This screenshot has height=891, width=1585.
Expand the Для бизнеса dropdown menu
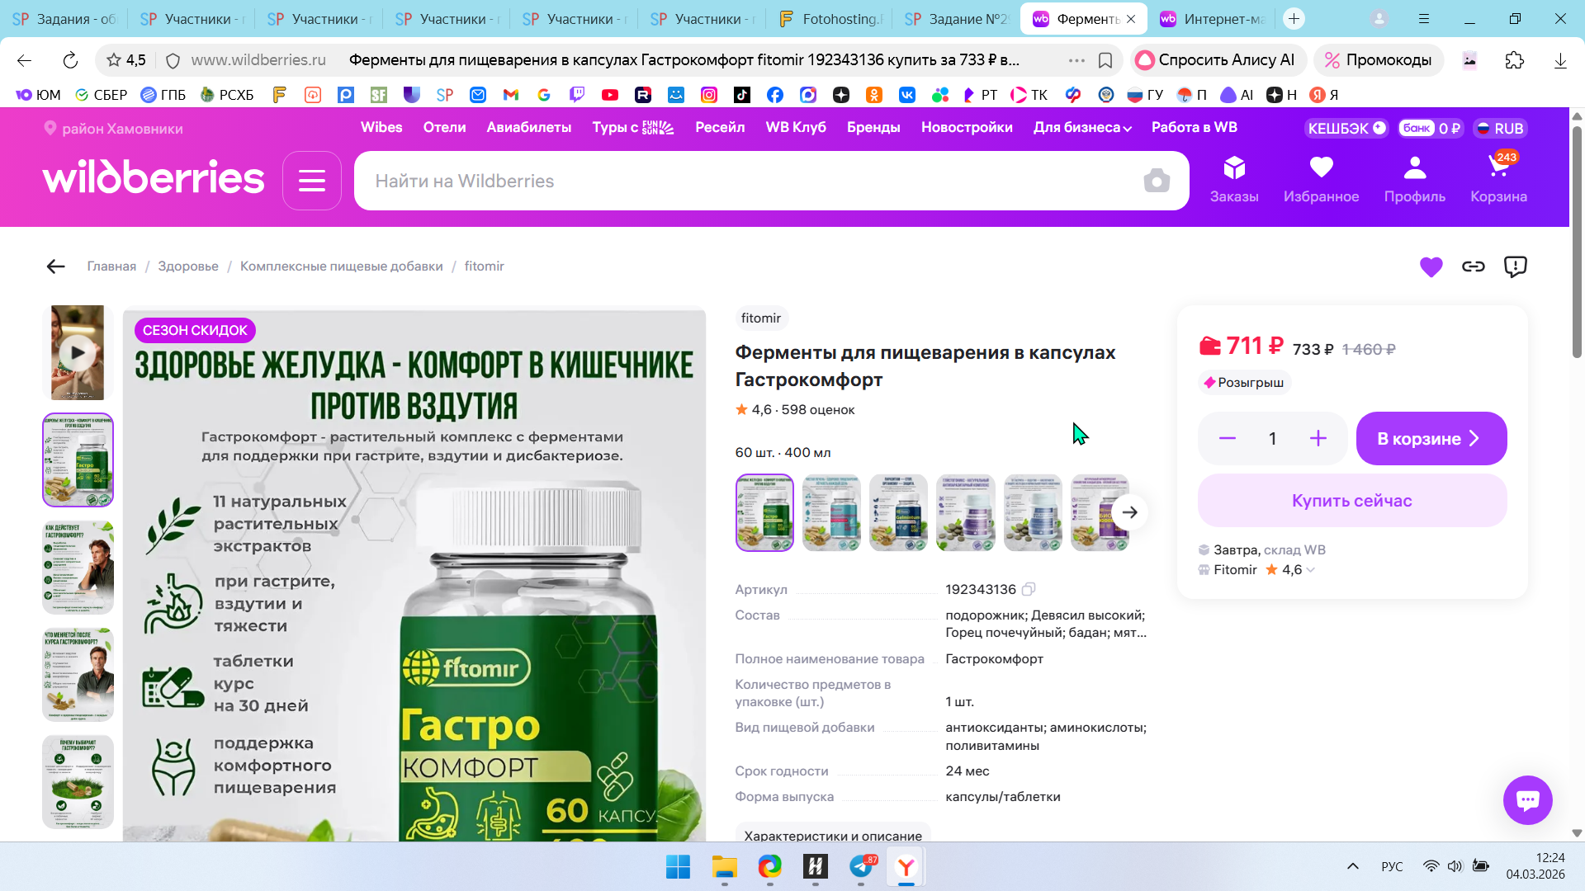coord(1082,128)
